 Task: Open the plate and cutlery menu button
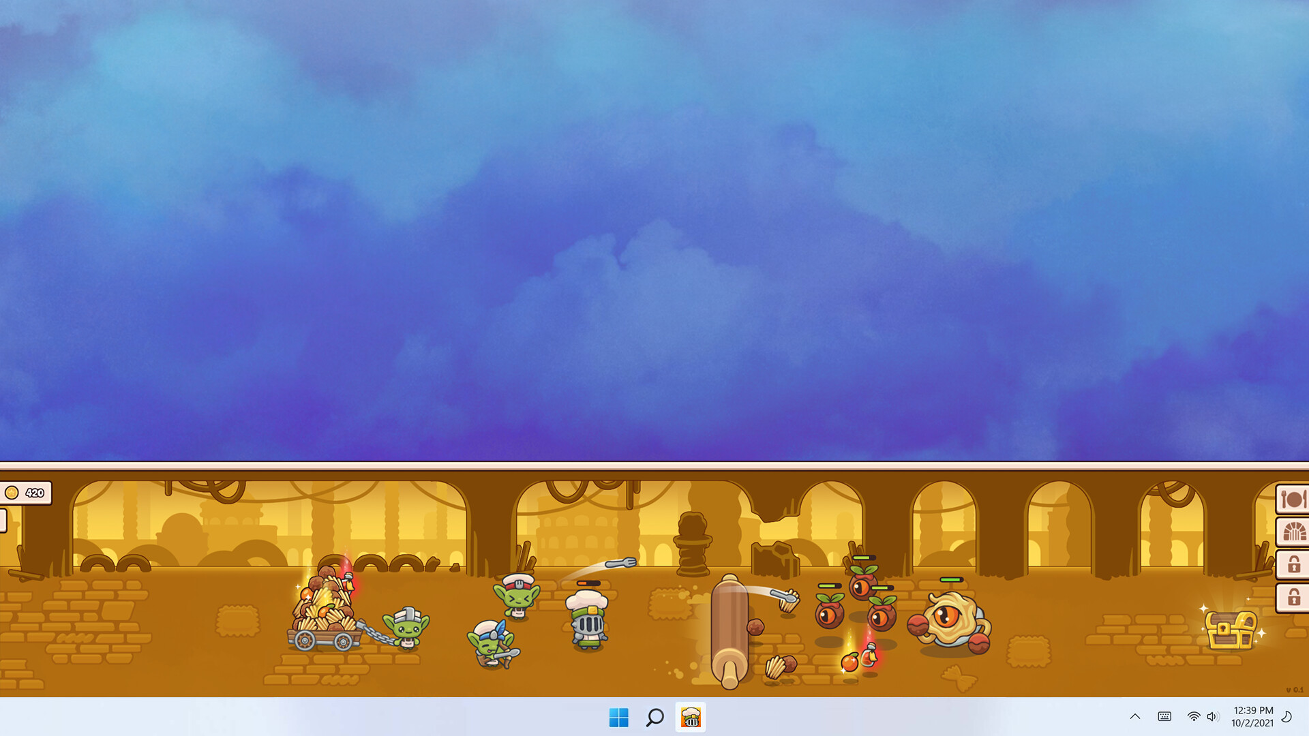pyautogui.click(x=1293, y=499)
